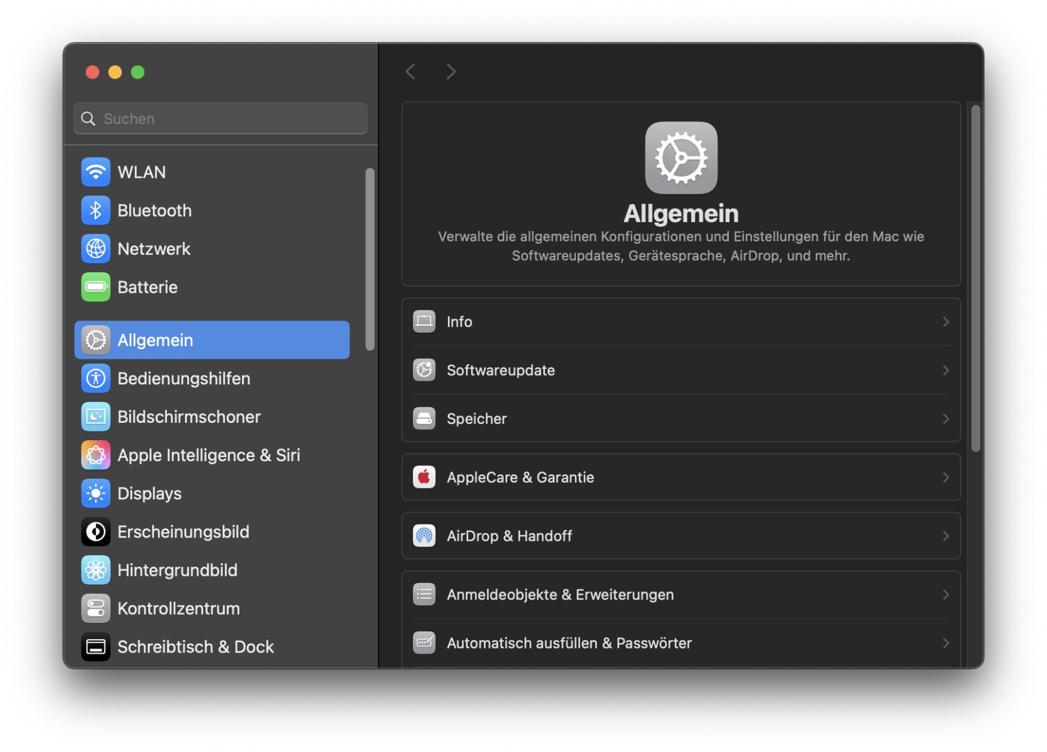Open Schreibtisch & Dock sidebar entry

tap(195, 647)
